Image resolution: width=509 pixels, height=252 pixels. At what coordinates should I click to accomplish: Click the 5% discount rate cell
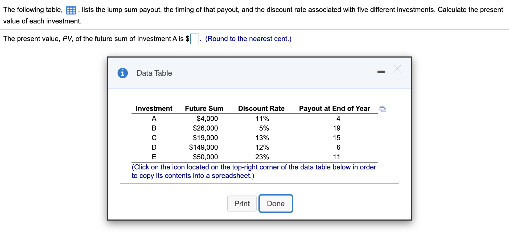[x=264, y=128]
